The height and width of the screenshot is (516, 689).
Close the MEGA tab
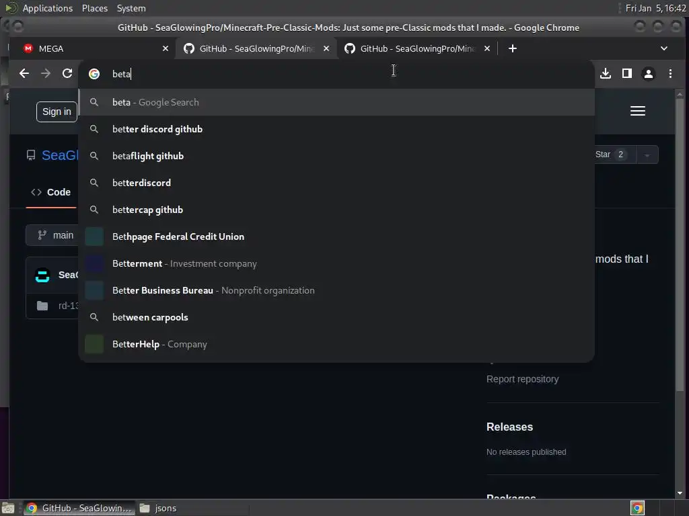coord(166,48)
